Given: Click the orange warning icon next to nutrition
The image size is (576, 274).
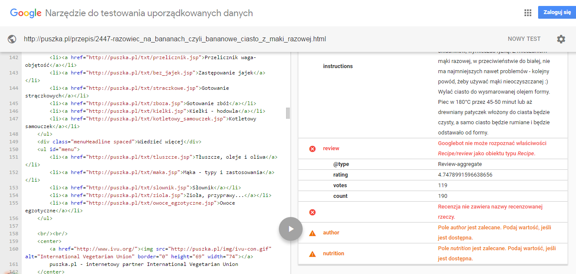Looking at the screenshot, I should [x=312, y=254].
